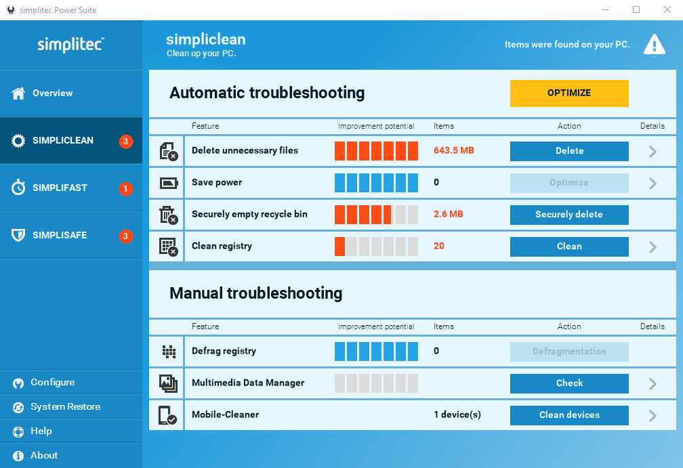Click the Securely delete button
The width and height of the screenshot is (683, 468).
coord(569,215)
